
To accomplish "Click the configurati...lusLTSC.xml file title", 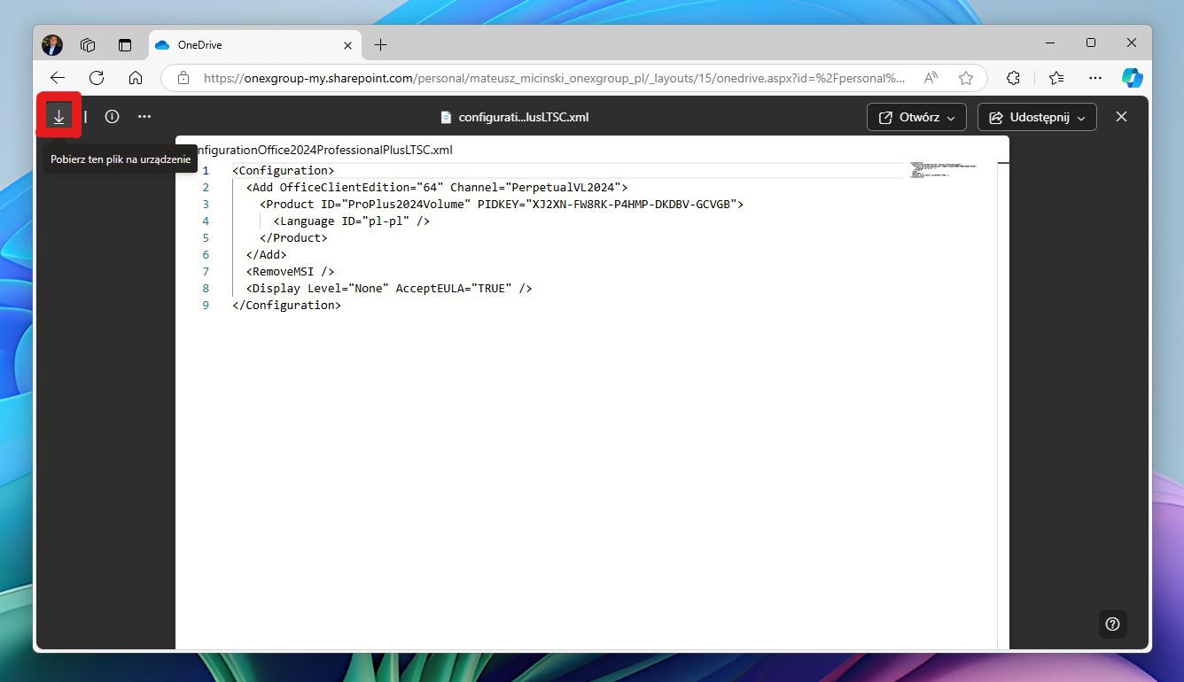I will coord(524,117).
